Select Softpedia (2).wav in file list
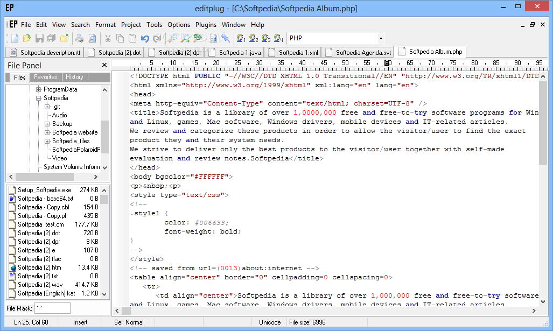Screen dimensions: 553x331 point(40,285)
